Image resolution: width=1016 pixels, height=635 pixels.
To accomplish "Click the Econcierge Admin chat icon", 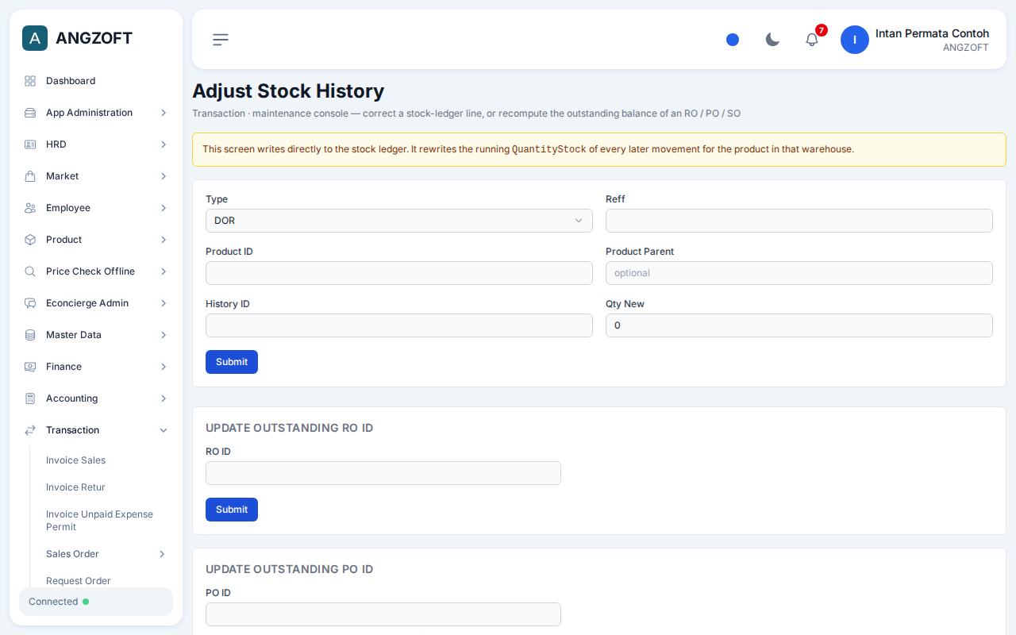I will (x=30, y=303).
